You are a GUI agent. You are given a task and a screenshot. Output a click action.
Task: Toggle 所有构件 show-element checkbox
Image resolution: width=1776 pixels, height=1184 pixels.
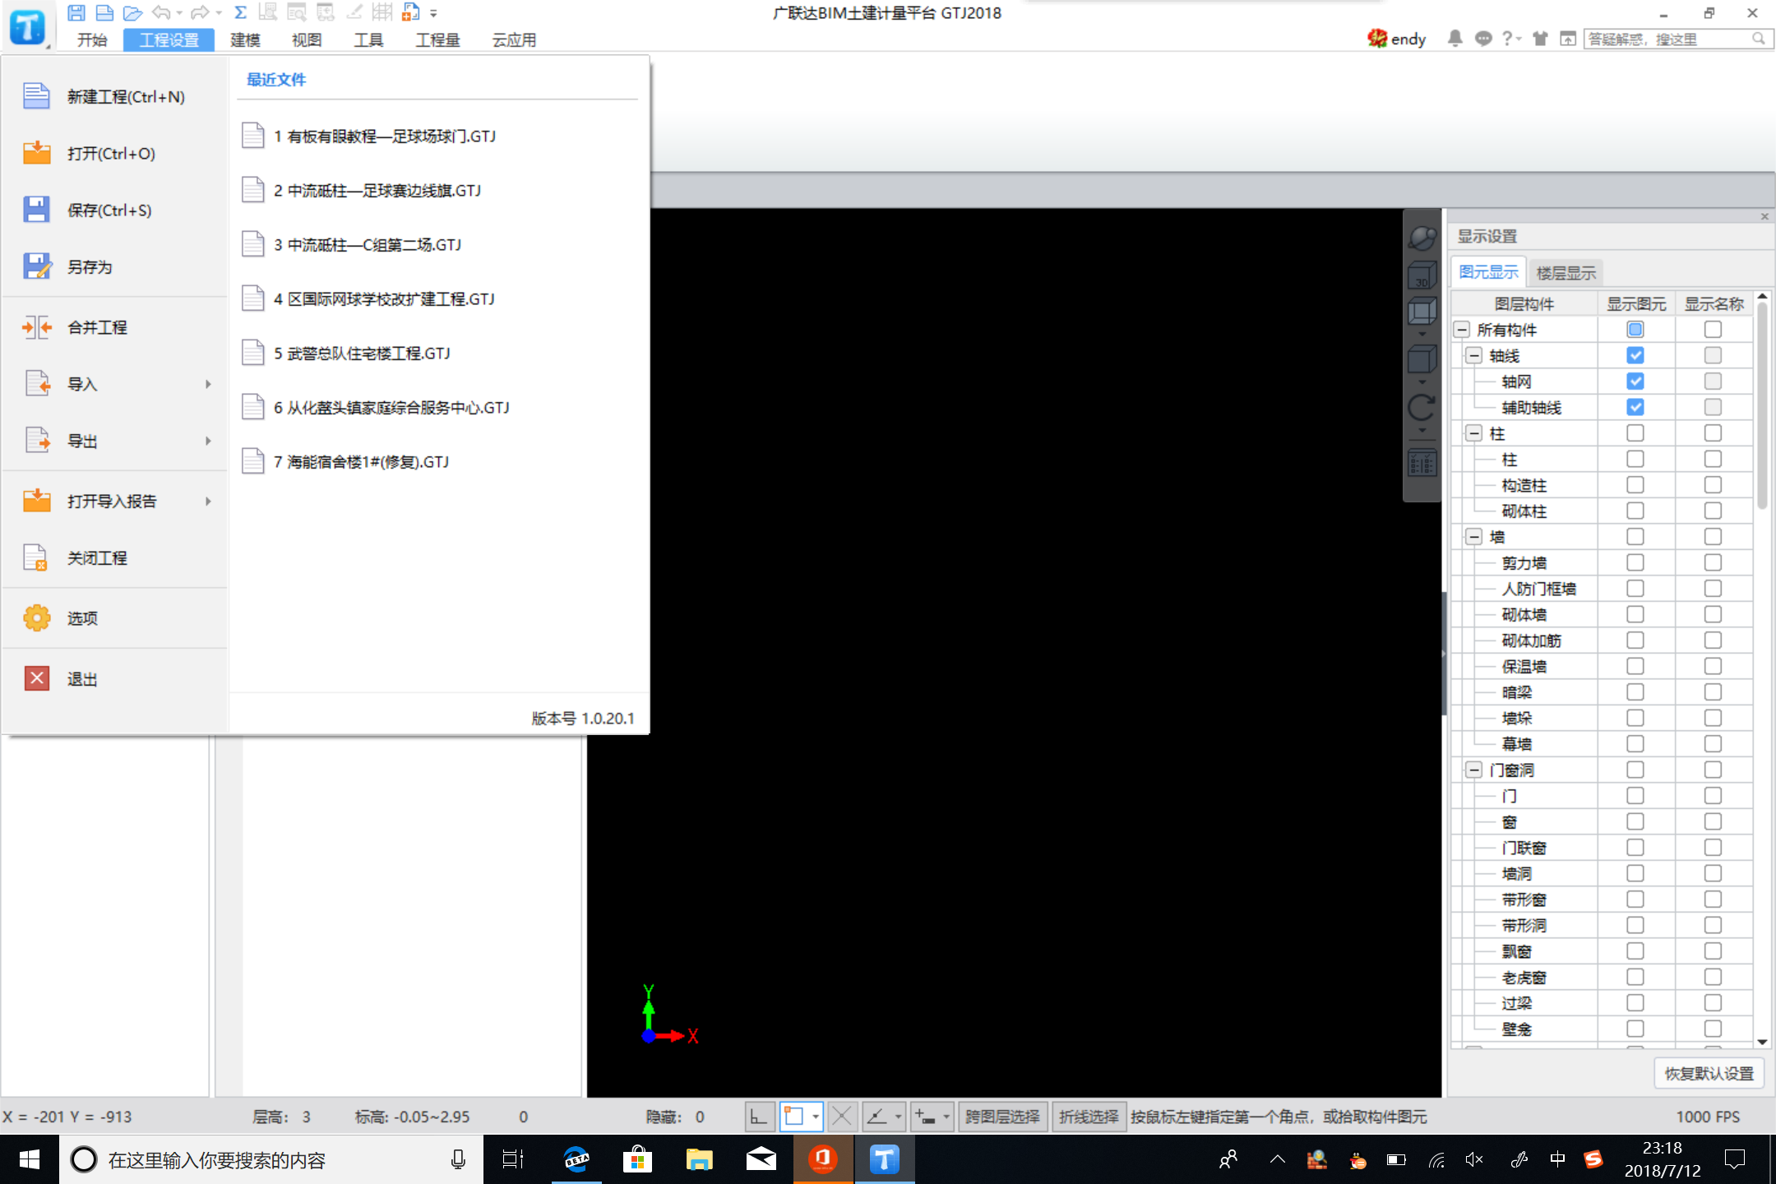(x=1635, y=330)
